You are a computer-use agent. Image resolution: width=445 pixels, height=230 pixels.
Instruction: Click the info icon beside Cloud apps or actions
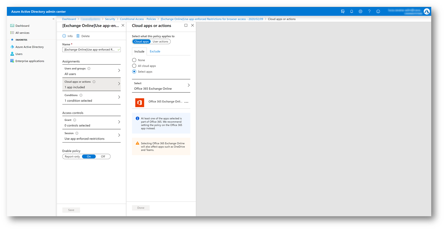tap(94, 82)
